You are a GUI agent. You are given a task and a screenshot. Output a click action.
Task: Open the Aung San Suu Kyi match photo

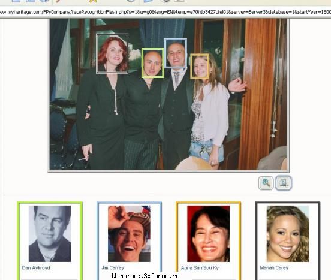click(208, 234)
